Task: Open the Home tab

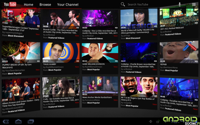Action: pos(28,5)
